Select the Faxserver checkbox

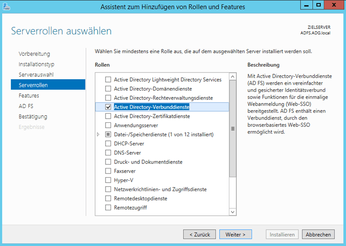tap(108, 171)
